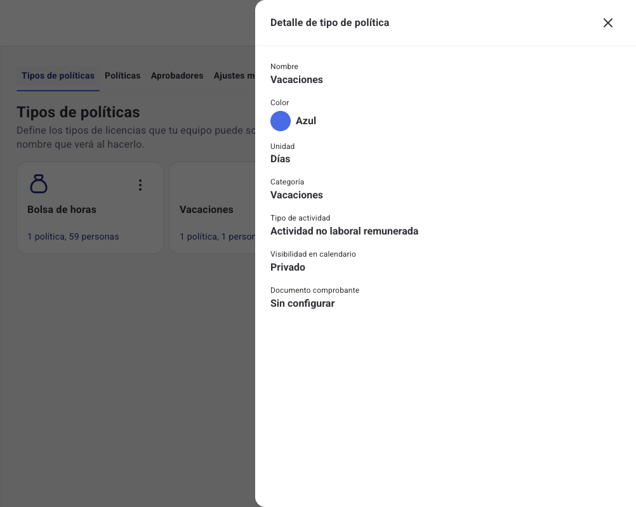Click the Nombre value 'Vacaciones' in panel
Screen dimensions: 636x507
point(296,80)
